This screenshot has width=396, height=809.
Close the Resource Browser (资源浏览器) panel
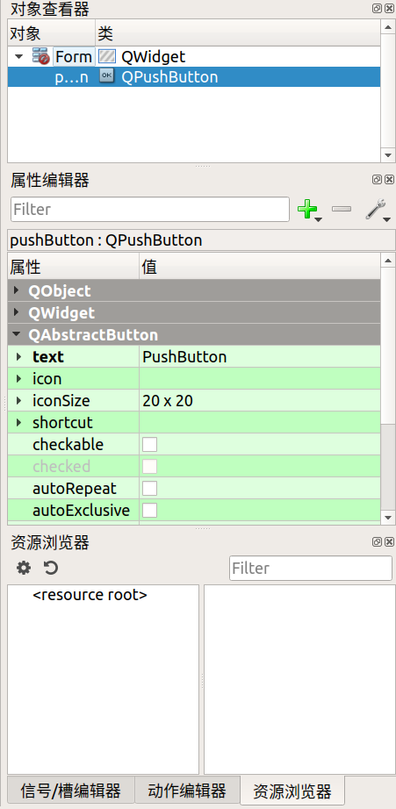click(x=389, y=541)
